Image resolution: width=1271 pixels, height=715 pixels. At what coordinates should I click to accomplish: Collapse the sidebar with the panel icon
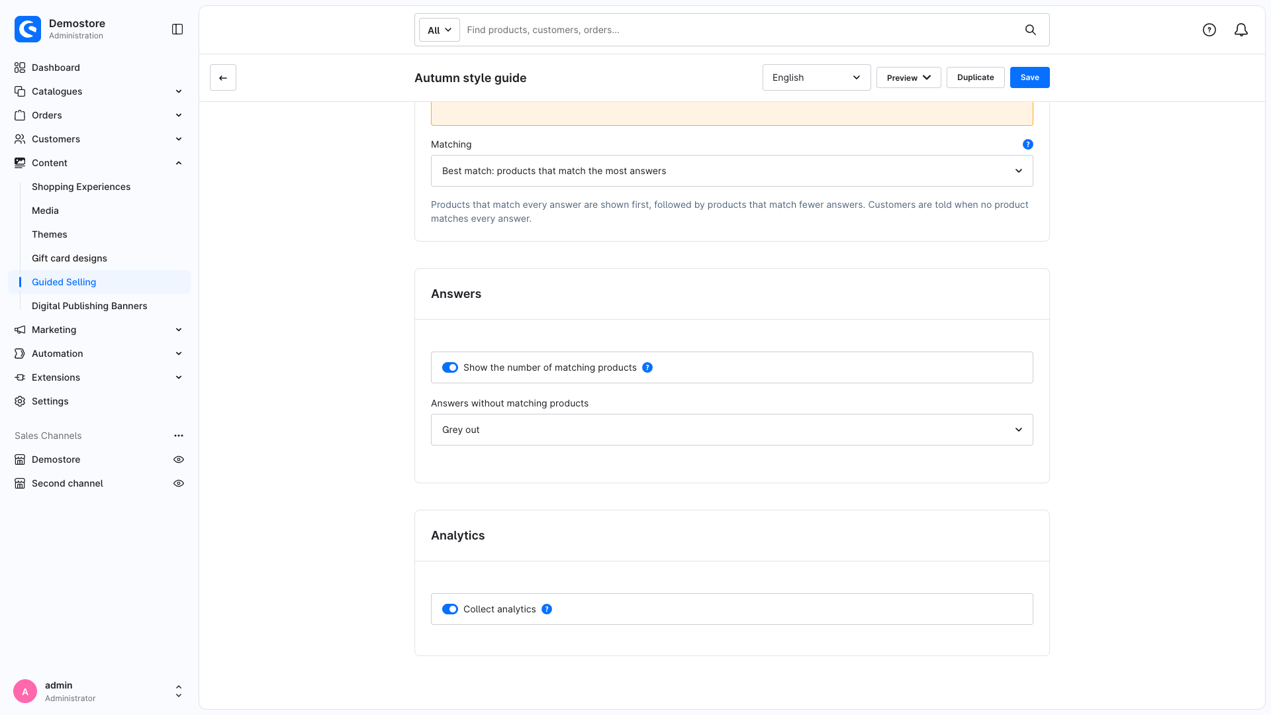(x=177, y=29)
